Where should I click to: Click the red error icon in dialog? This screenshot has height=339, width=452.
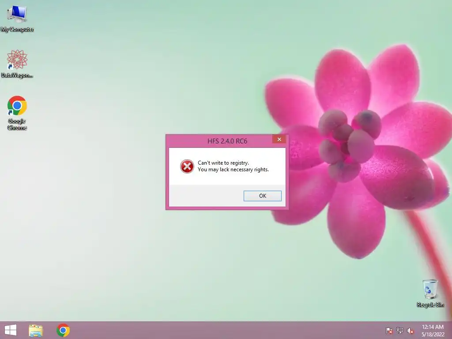pos(187,166)
